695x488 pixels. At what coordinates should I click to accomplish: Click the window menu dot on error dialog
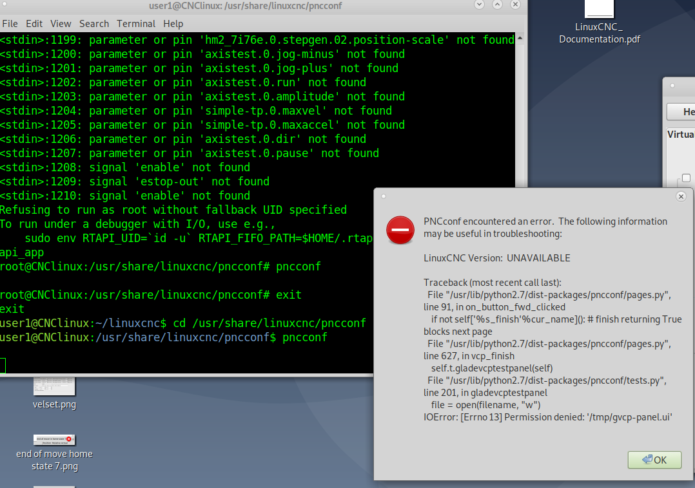click(384, 196)
